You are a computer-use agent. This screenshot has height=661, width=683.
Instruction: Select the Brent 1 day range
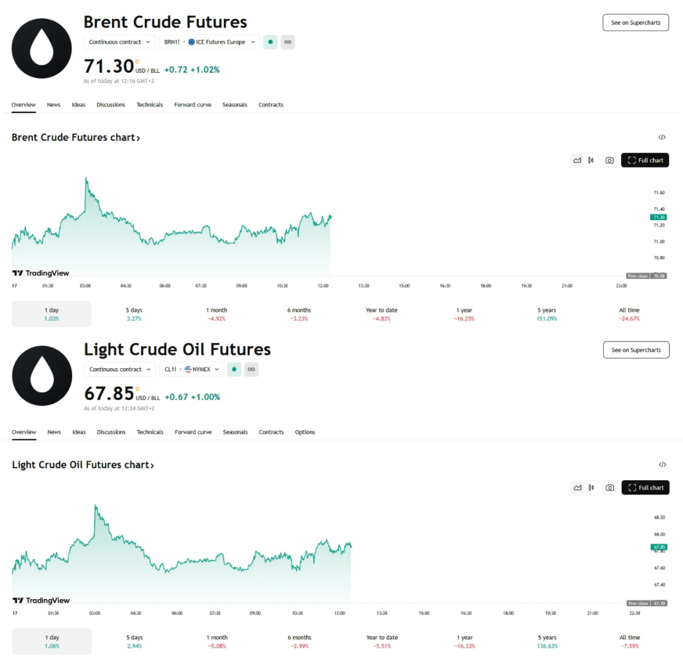coord(51,314)
